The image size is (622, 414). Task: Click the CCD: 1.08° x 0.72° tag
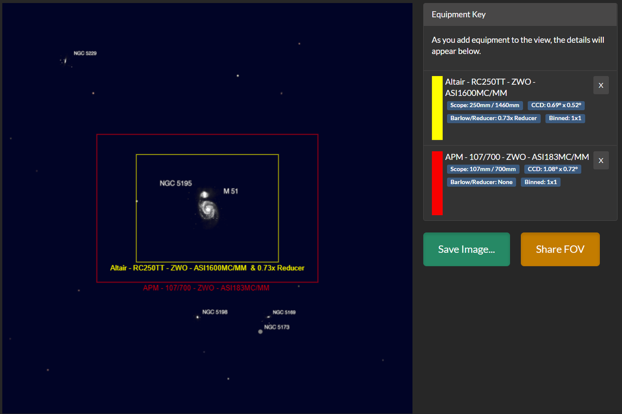(x=553, y=169)
